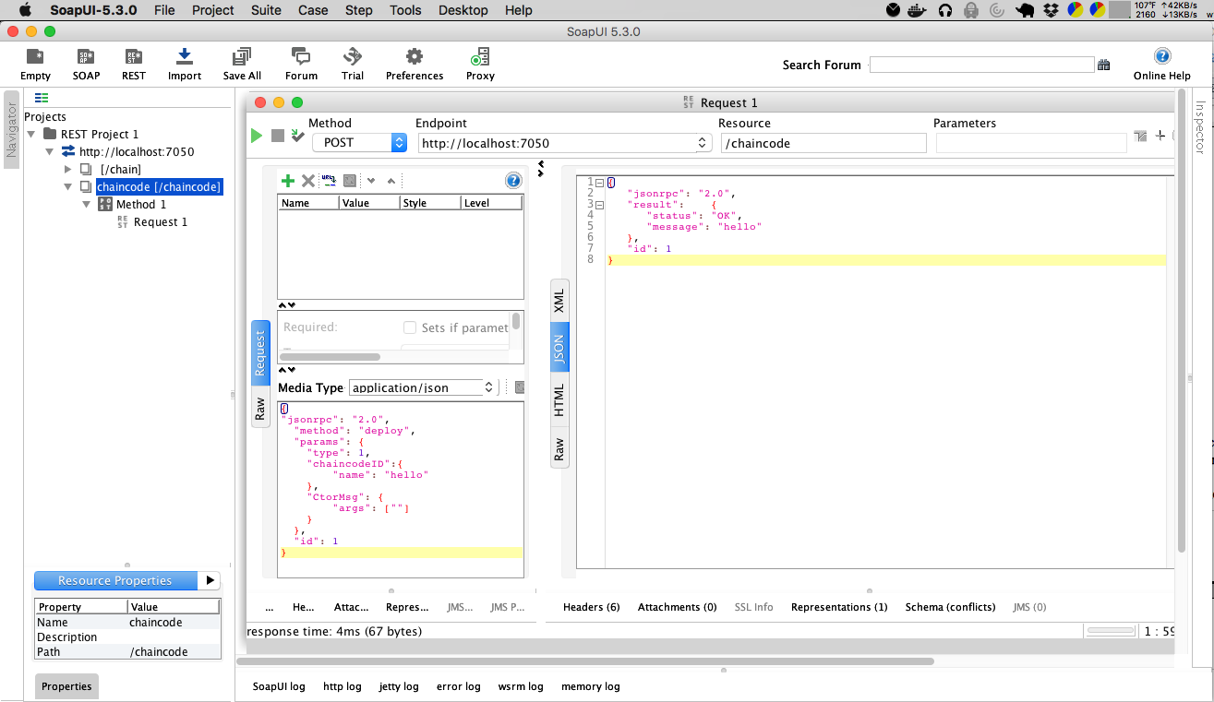The width and height of the screenshot is (1214, 702).
Task: Collapse the Method 1 node
Action: pos(86,204)
